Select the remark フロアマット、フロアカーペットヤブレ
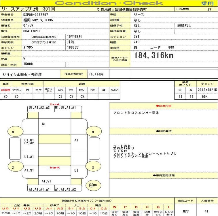This screenshot has width=218, height=216. click(145, 154)
